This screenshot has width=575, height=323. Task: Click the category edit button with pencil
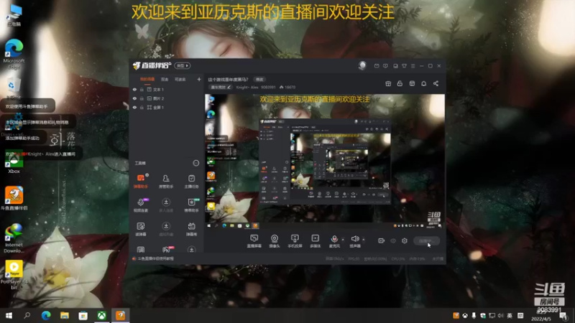pyautogui.click(x=221, y=87)
